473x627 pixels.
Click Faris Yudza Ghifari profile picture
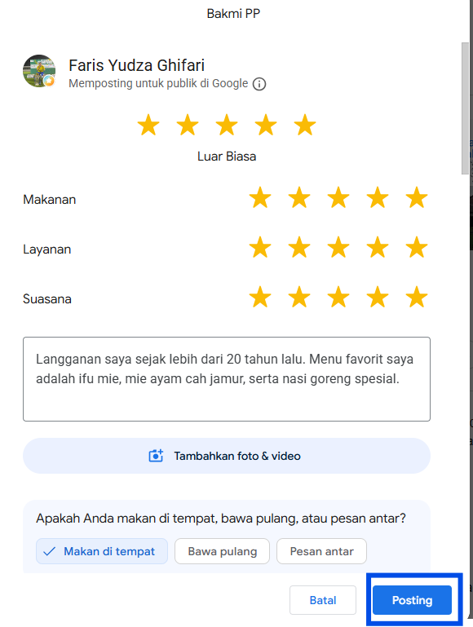(39, 71)
